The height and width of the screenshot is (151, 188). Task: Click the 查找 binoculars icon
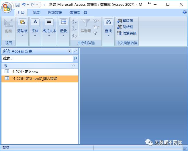[108, 22]
